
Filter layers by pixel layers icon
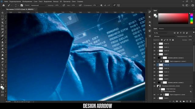175,33
